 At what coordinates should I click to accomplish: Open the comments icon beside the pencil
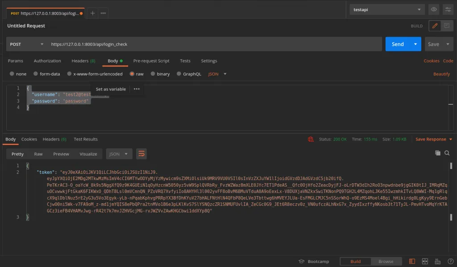pyautogui.click(x=447, y=26)
